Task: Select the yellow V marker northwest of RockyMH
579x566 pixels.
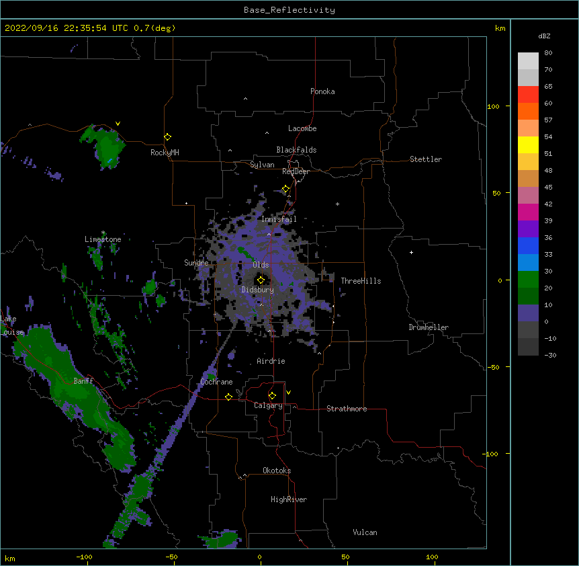Action: [x=118, y=124]
